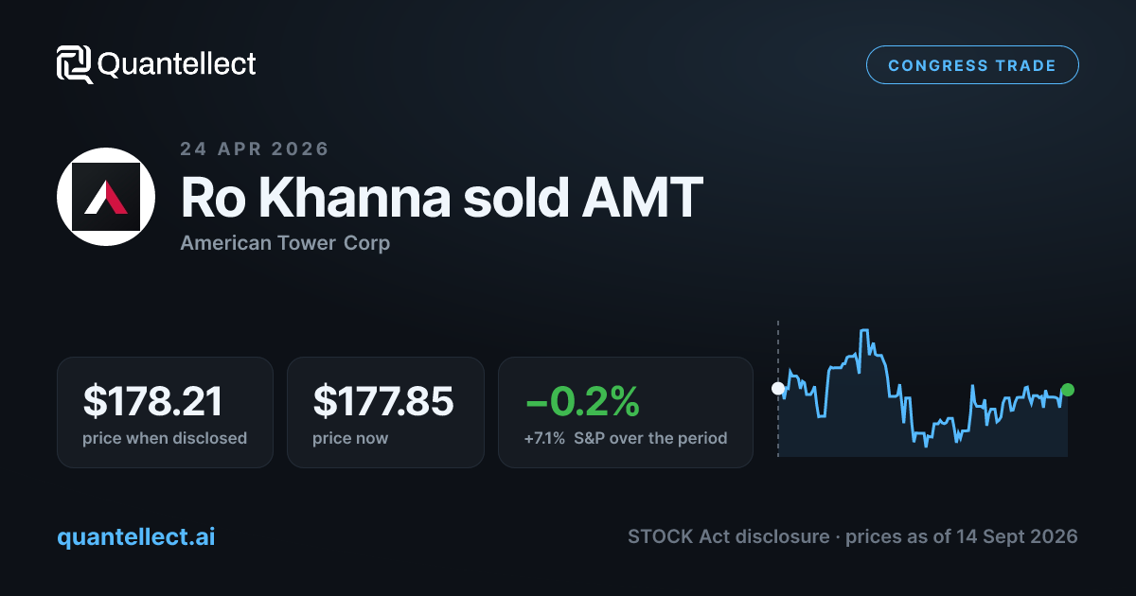Click the American Tower Corp logo
Viewport: 1136px width, 596px height.
pyautogui.click(x=105, y=197)
